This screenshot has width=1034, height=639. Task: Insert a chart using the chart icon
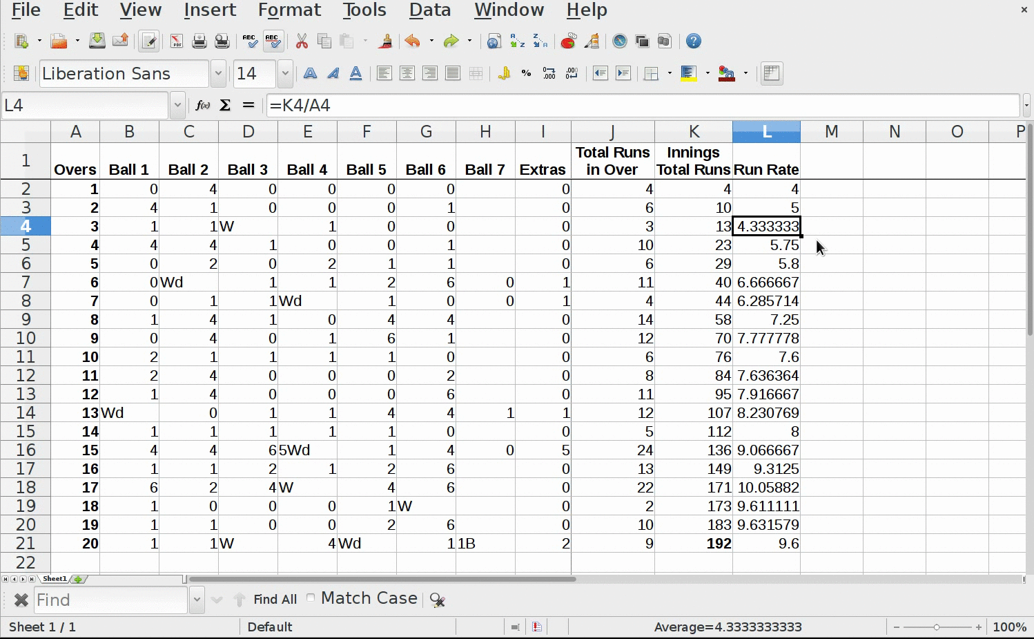(568, 41)
